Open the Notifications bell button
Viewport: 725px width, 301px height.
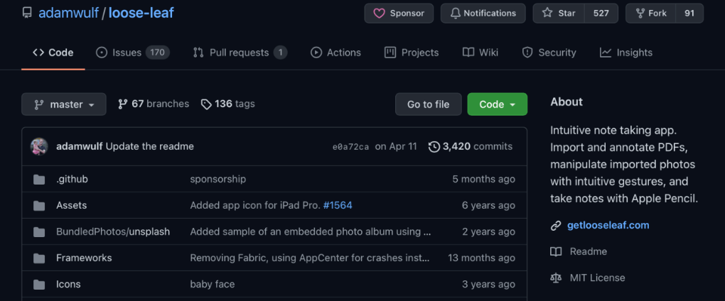[x=483, y=13]
